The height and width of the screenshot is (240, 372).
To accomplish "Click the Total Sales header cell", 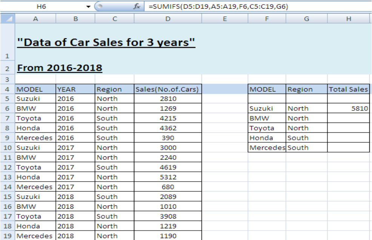I will [349, 89].
